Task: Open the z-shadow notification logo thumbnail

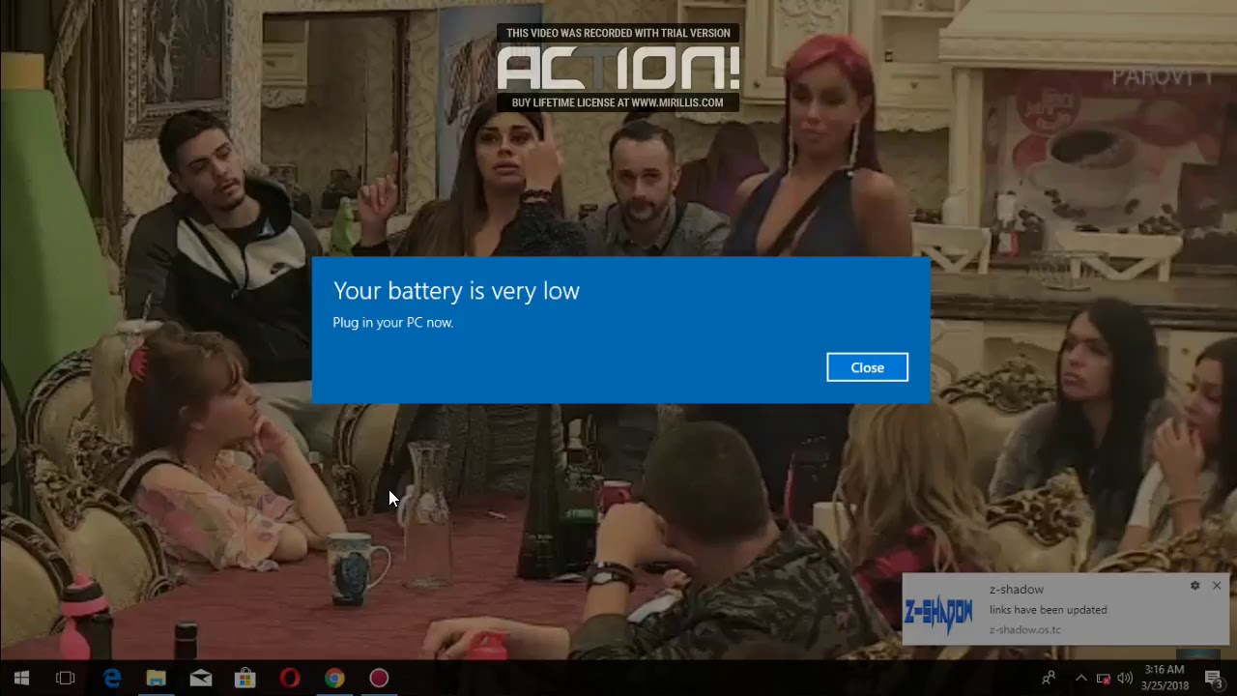Action: (938, 613)
